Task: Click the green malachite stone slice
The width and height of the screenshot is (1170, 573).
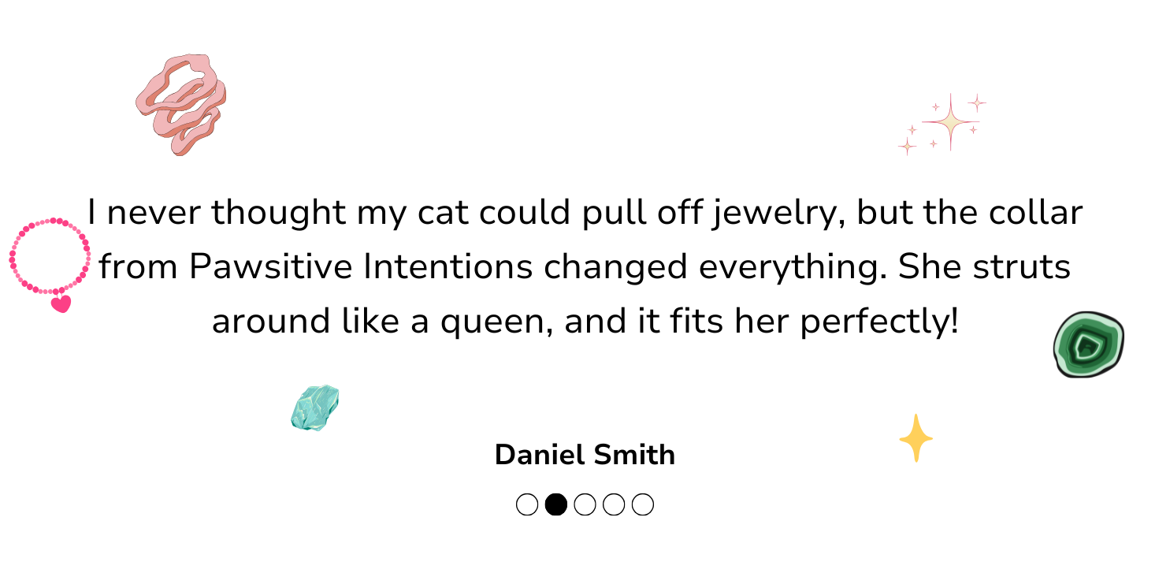Action: [1088, 344]
